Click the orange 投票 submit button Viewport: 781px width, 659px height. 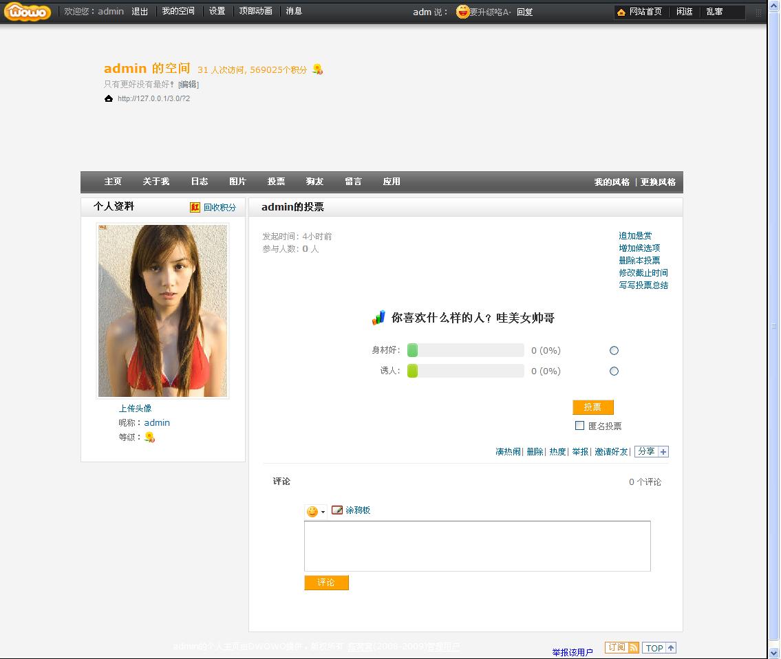(592, 407)
